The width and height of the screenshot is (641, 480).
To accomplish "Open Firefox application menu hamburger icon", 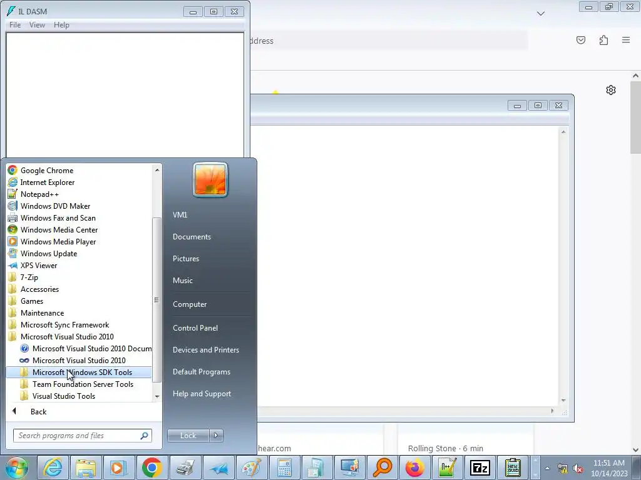I will 626,40.
